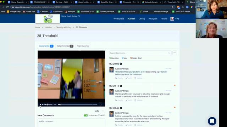The height and width of the screenshot is (127, 227).
Task: Open the three-dot menu beside Search Comments
Action: (x=175, y=53)
